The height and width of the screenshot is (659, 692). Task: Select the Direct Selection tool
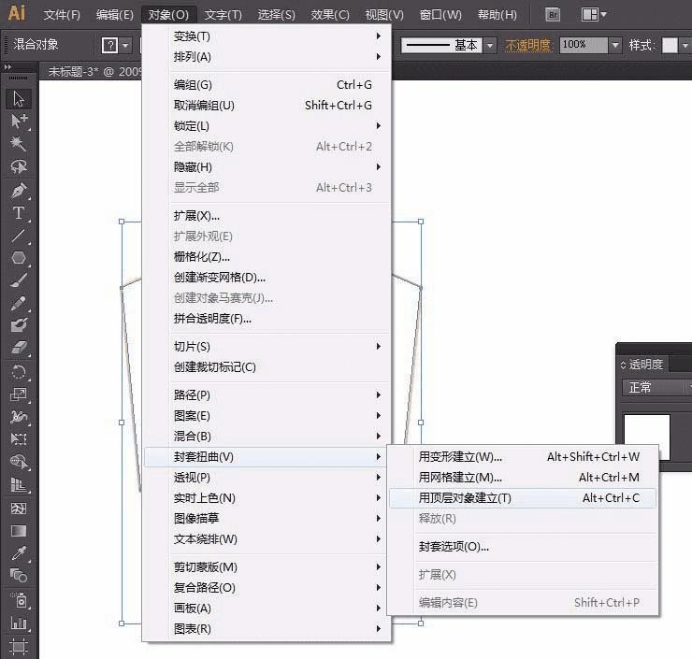[x=19, y=121]
